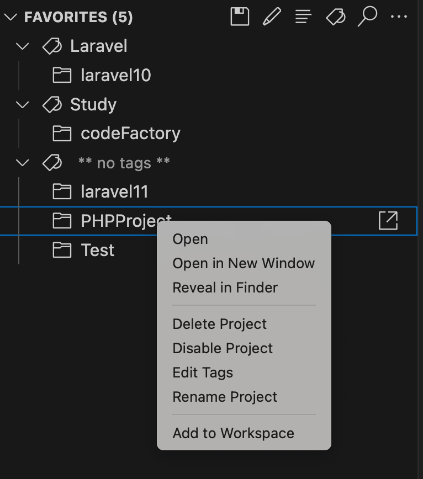Select the Test project name
The width and height of the screenshot is (423, 479).
pyautogui.click(x=98, y=250)
